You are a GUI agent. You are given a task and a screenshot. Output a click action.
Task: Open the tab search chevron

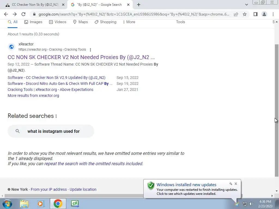click(x=246, y=5)
